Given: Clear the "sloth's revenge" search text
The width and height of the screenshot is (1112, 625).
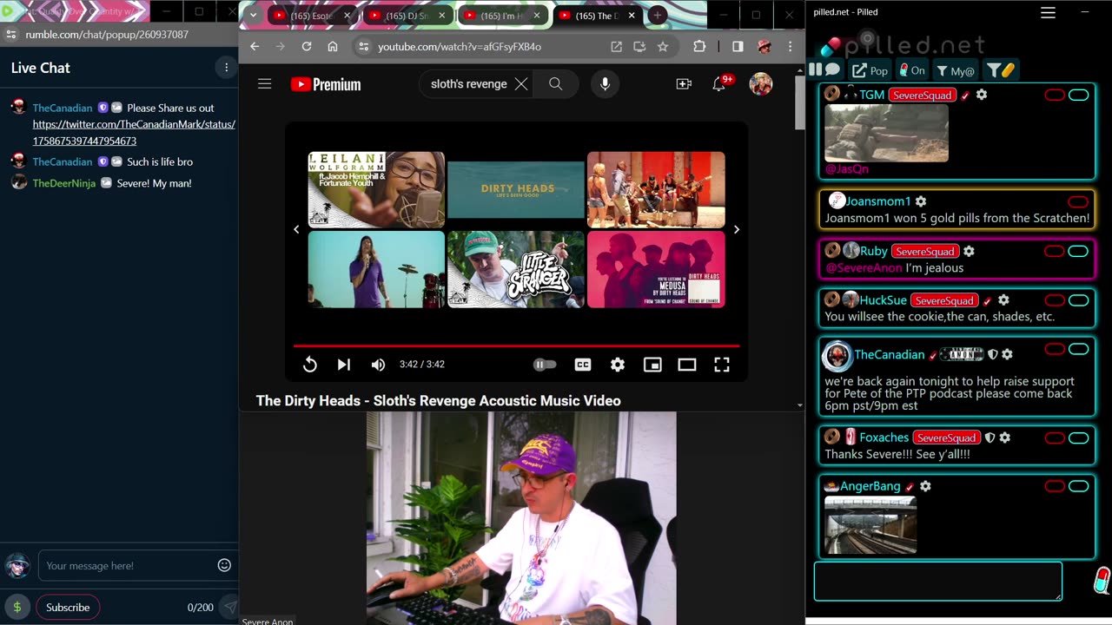Looking at the screenshot, I should click(521, 84).
